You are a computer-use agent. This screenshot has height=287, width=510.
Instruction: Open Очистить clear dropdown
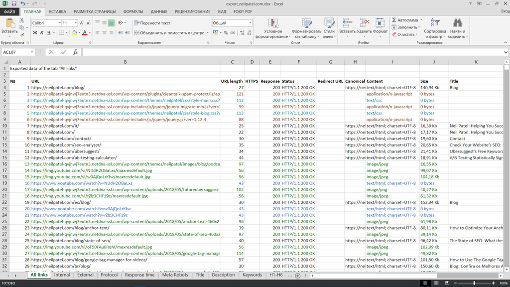pyautogui.click(x=404, y=34)
